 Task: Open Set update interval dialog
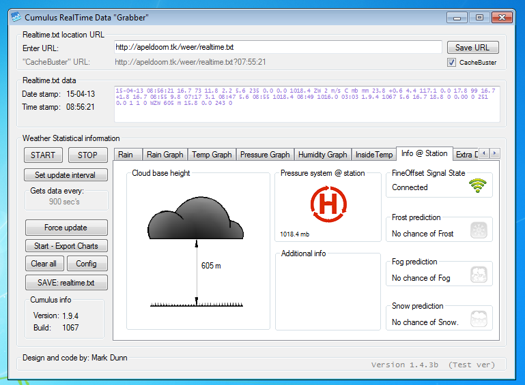click(66, 175)
